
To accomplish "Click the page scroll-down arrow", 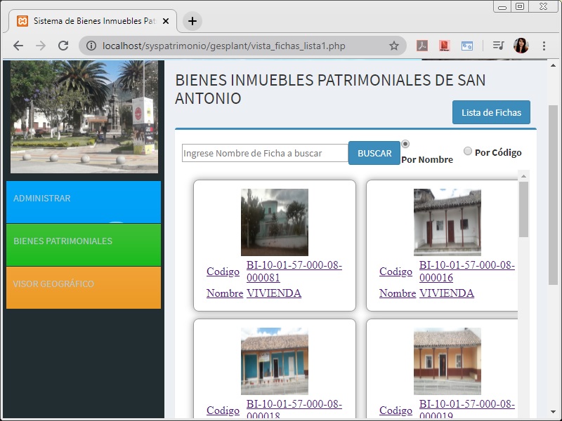I will point(553,412).
